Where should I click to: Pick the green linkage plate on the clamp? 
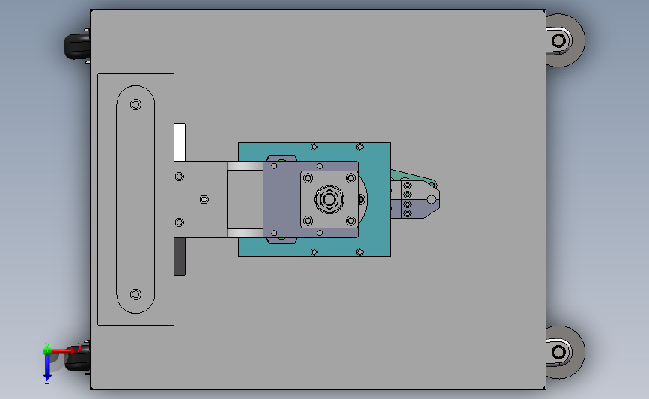point(414,177)
